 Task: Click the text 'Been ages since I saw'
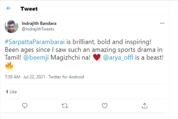(x=28, y=50)
